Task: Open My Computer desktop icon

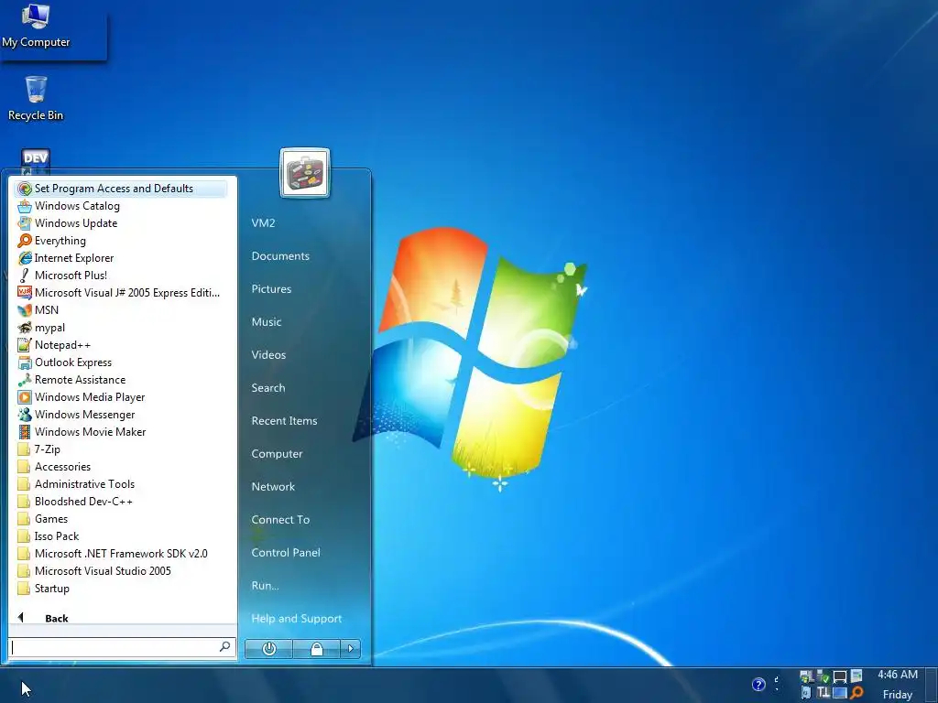Action: (x=36, y=26)
